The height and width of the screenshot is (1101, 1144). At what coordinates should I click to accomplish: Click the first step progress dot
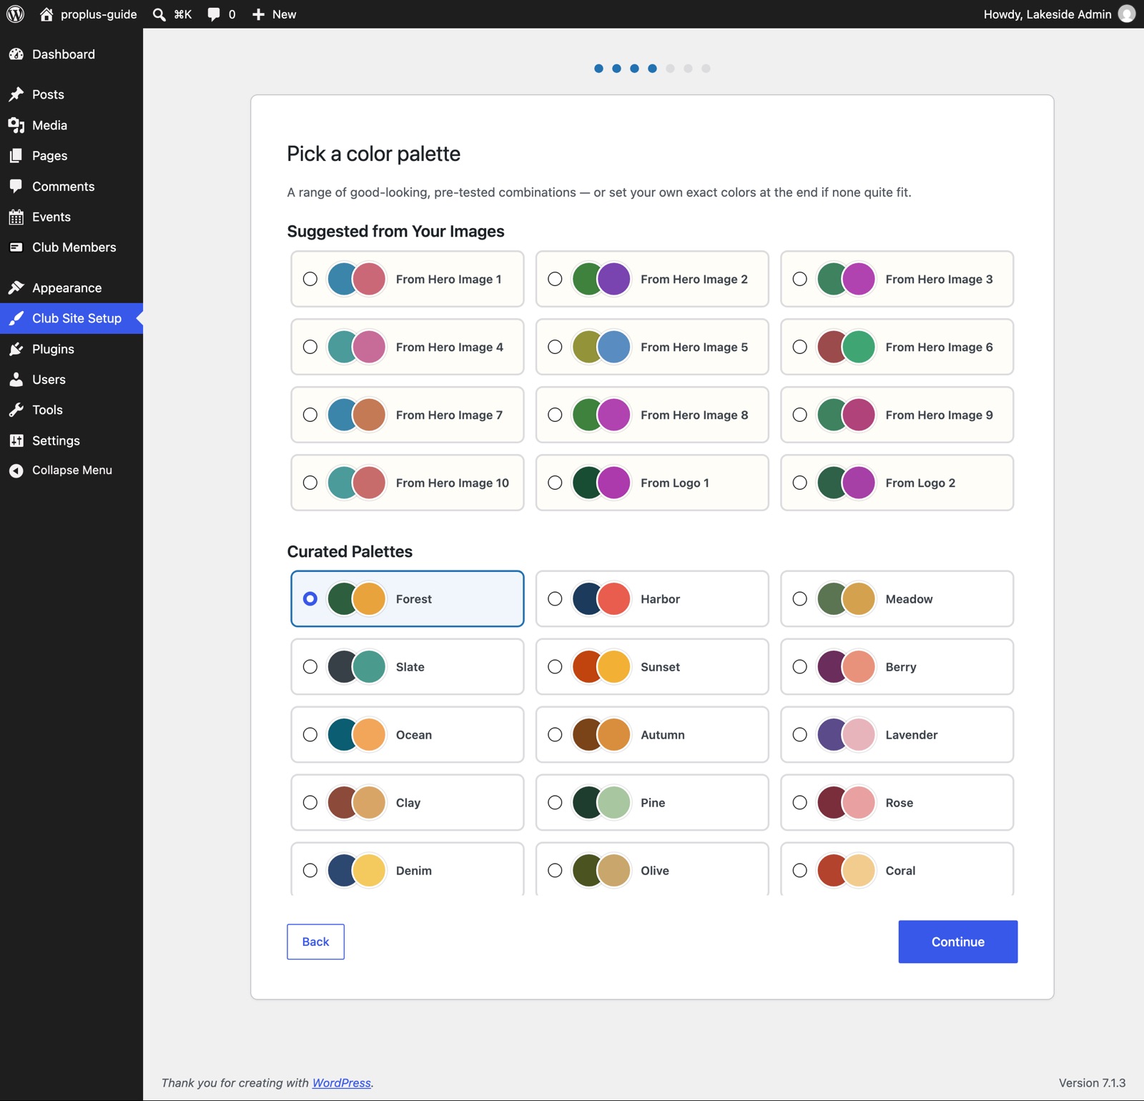[x=598, y=69]
